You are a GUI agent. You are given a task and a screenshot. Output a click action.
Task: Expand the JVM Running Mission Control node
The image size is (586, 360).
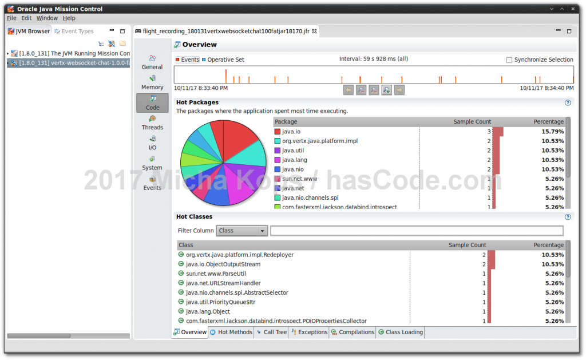[8, 53]
